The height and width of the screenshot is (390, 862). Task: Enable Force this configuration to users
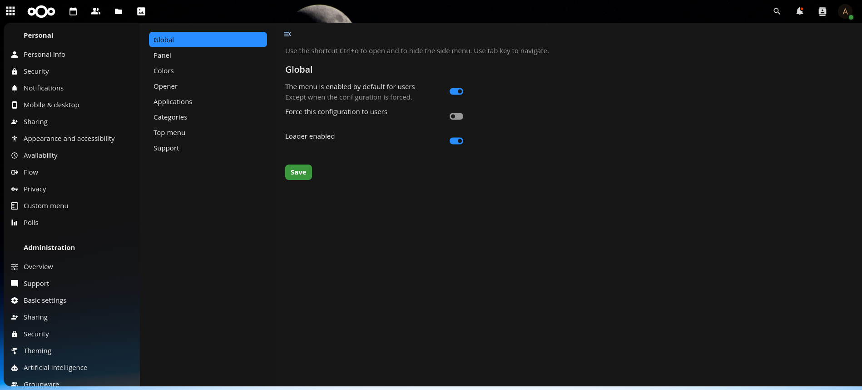tap(456, 116)
